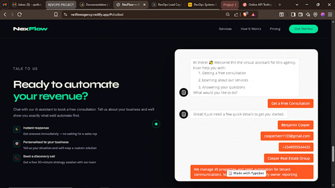335x188 pixels.
Task: Click the phone Book a discovery call icon
Action: [x=17, y=158]
